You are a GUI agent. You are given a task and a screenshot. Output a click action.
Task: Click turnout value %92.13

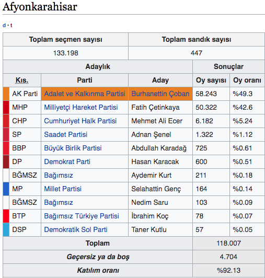click(x=228, y=270)
